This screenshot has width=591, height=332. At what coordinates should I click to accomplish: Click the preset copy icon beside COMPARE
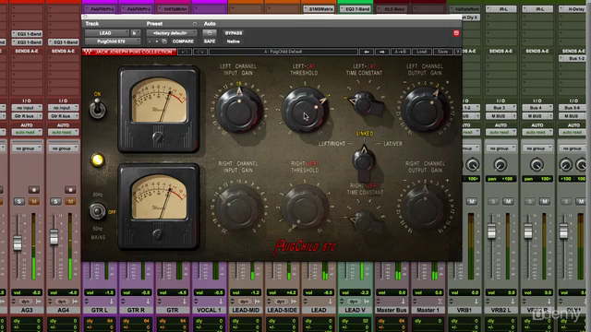164,41
